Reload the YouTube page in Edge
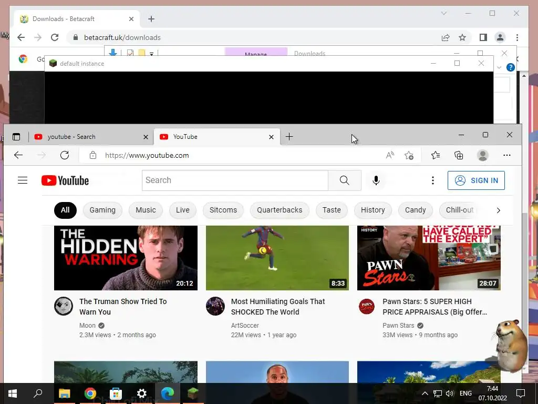This screenshot has height=404, width=538. click(65, 155)
